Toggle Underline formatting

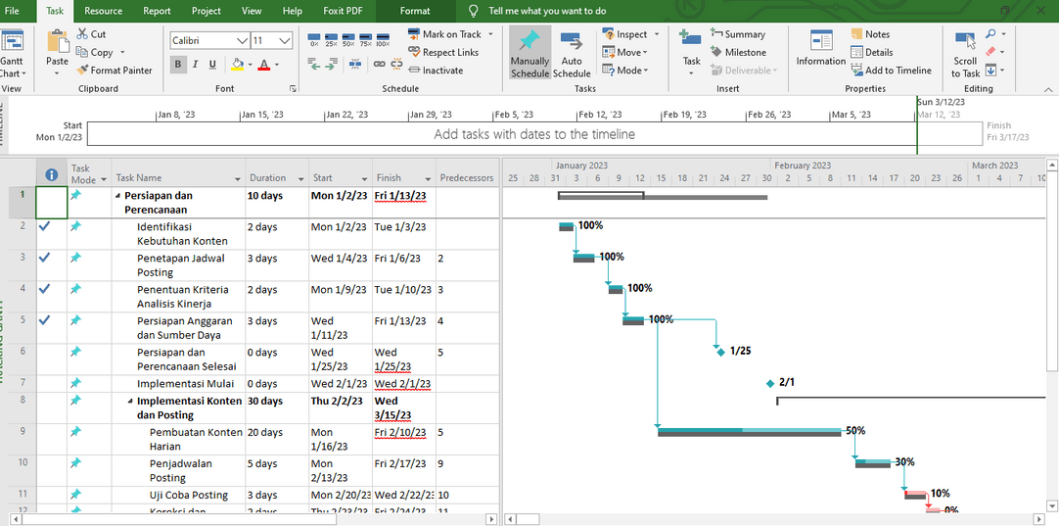tap(212, 65)
